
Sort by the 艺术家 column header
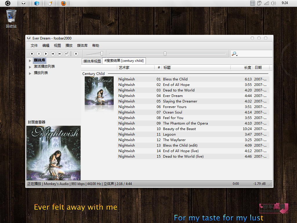pyautogui.click(x=136, y=67)
